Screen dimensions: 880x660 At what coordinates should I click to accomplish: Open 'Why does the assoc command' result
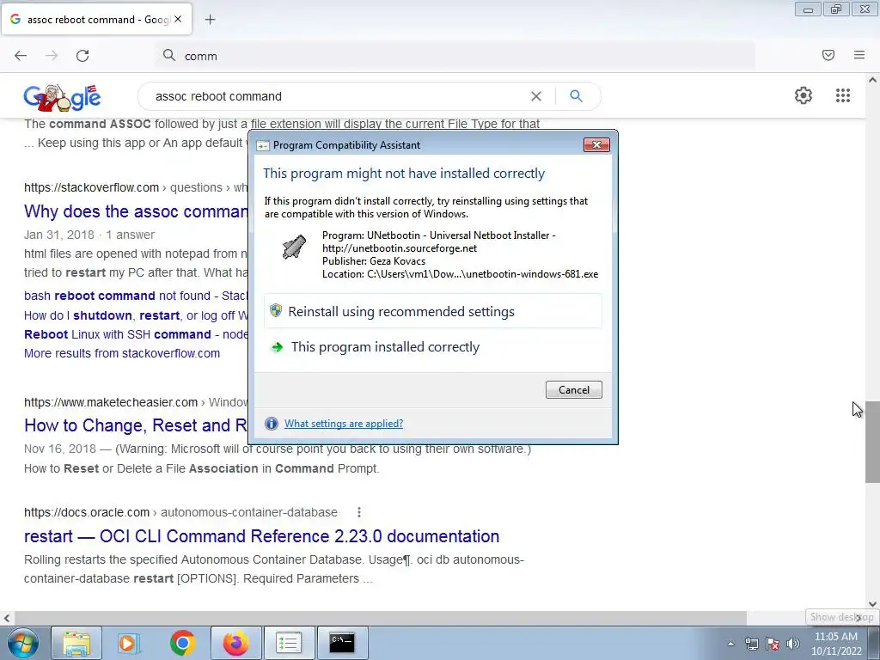click(x=136, y=211)
